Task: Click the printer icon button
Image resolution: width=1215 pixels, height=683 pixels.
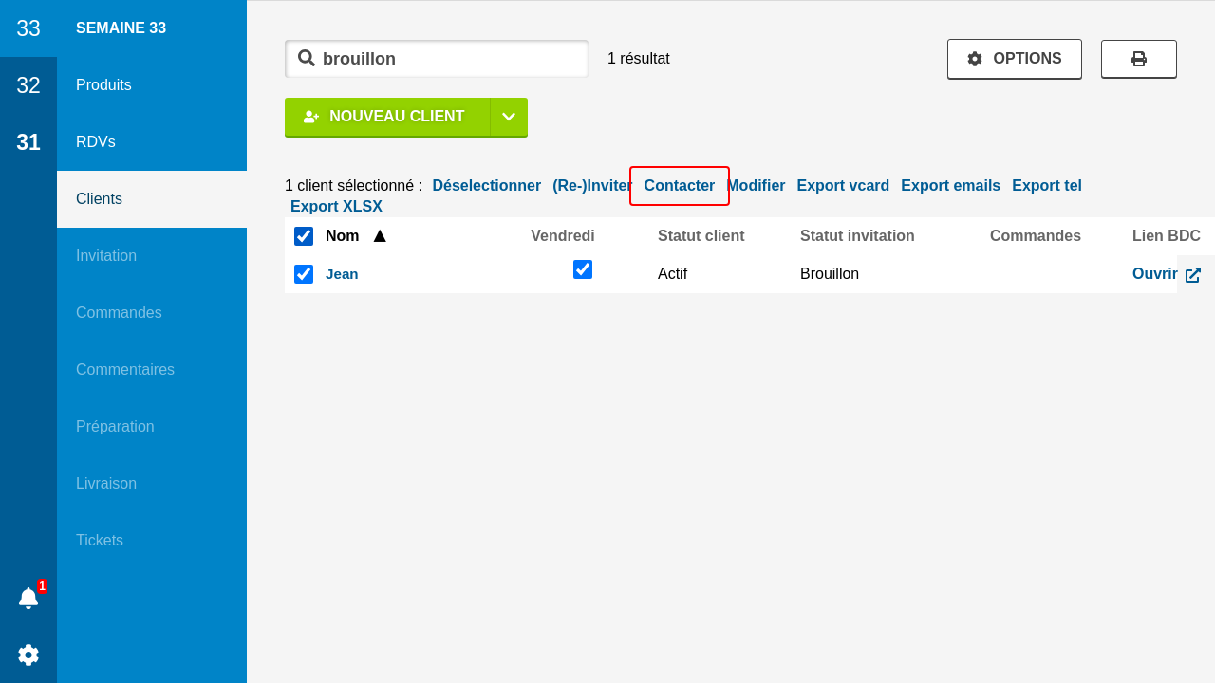Action: click(x=1138, y=59)
